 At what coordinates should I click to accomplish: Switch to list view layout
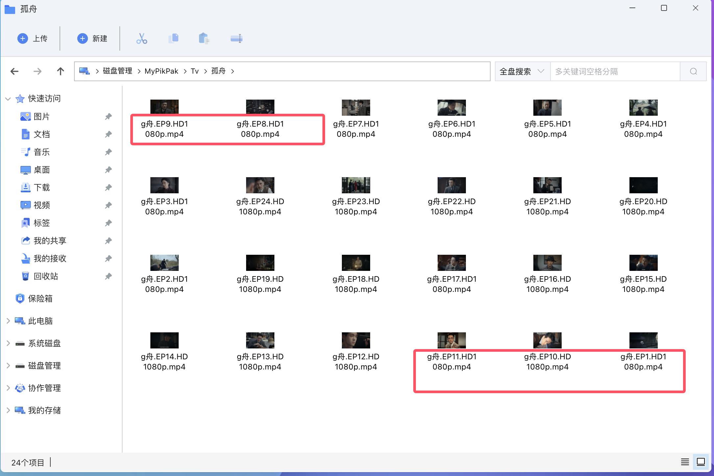click(685, 462)
